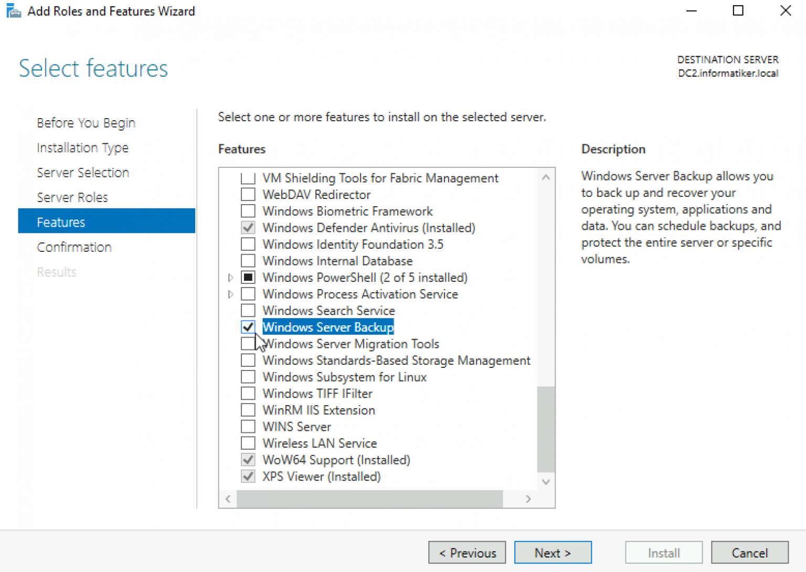Enable Wireless LAN Service

pyautogui.click(x=248, y=443)
